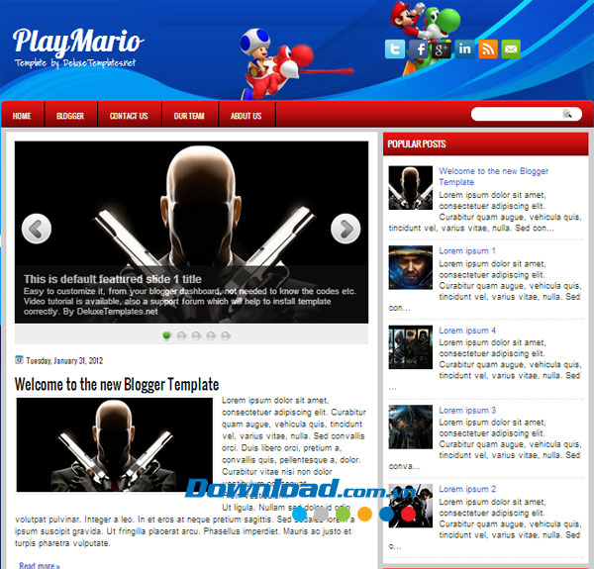The image size is (594, 569).
Task: Open the OUR TEAM menu item
Action: tap(189, 116)
